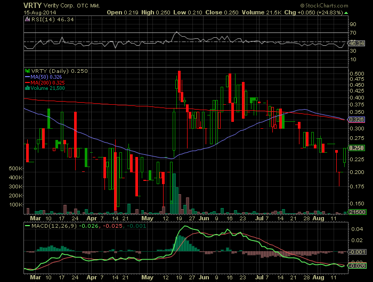Image resolution: width=373 pixels, height=282 pixels.
Task: Click the Close 0.250 value
Action: coord(222,12)
